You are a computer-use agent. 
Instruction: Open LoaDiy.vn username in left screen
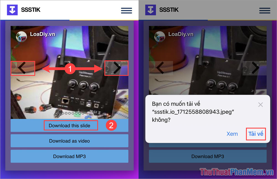[x=42, y=34]
